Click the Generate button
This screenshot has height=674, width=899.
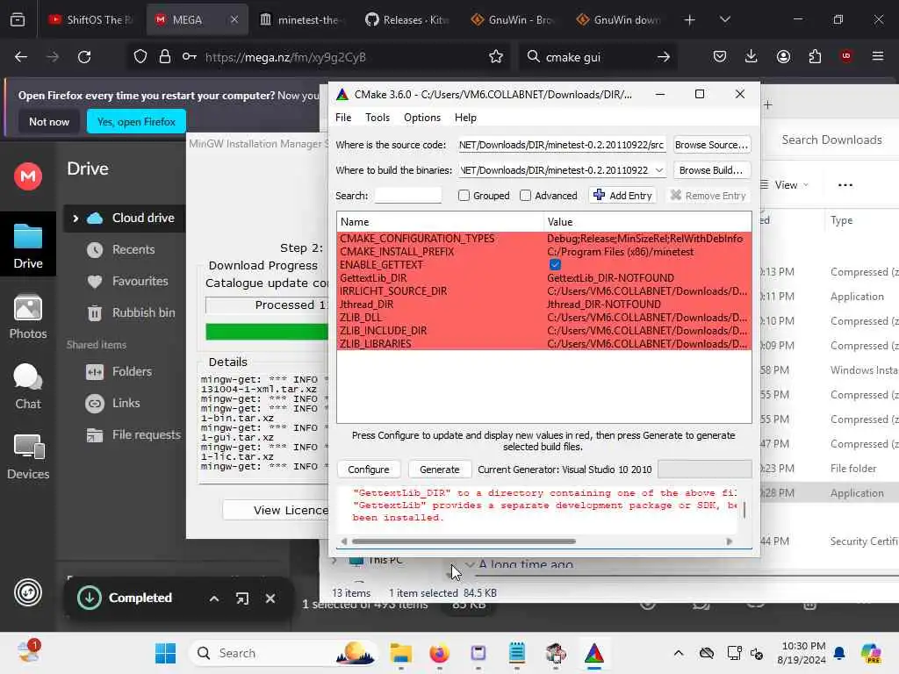439,470
